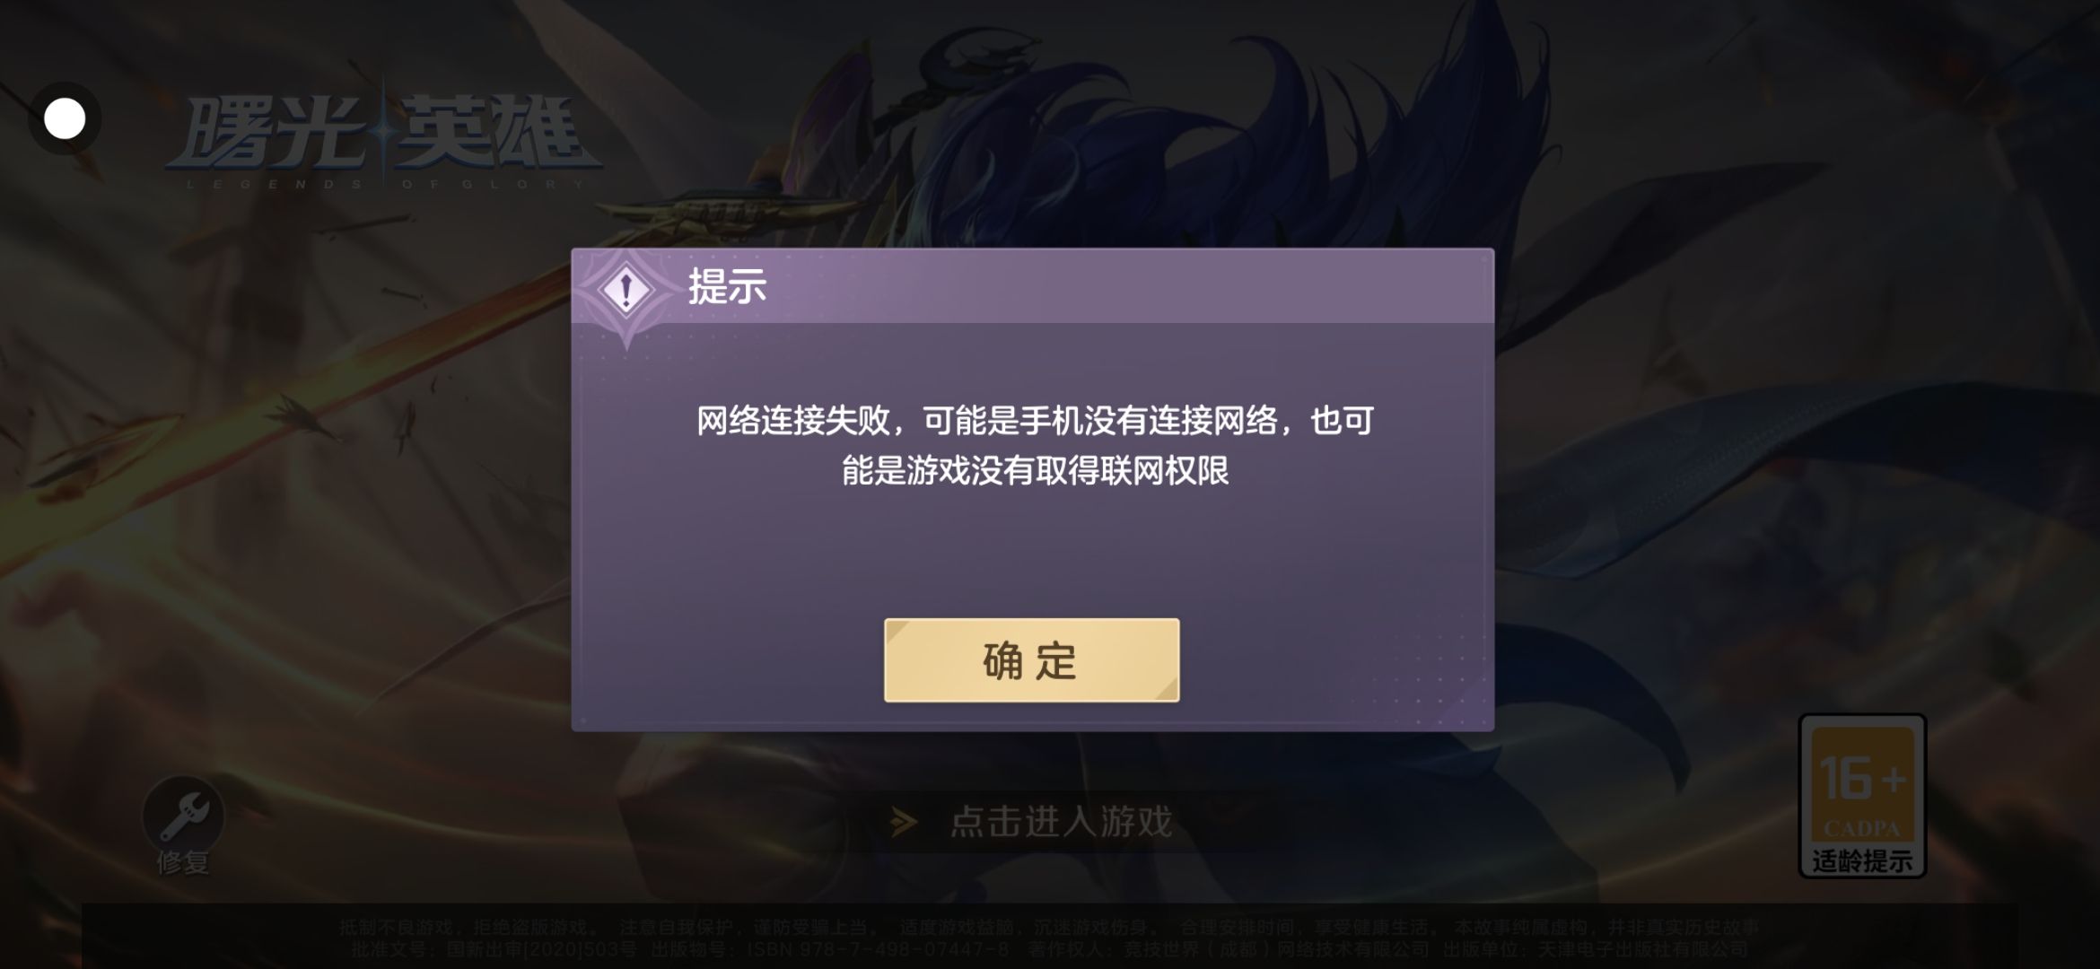Click the yellow arrow beside 点击进入游戏
The image size is (2100, 969).
pos(904,822)
